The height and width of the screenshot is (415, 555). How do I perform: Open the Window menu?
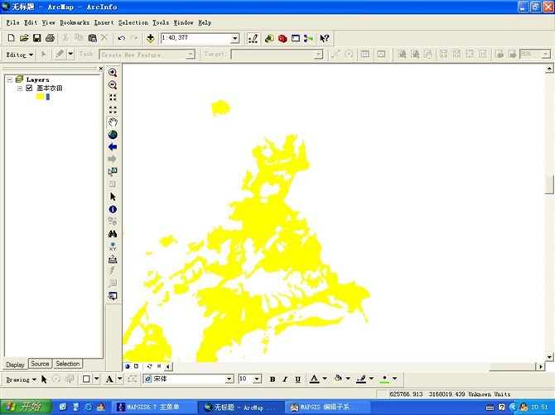coord(183,22)
